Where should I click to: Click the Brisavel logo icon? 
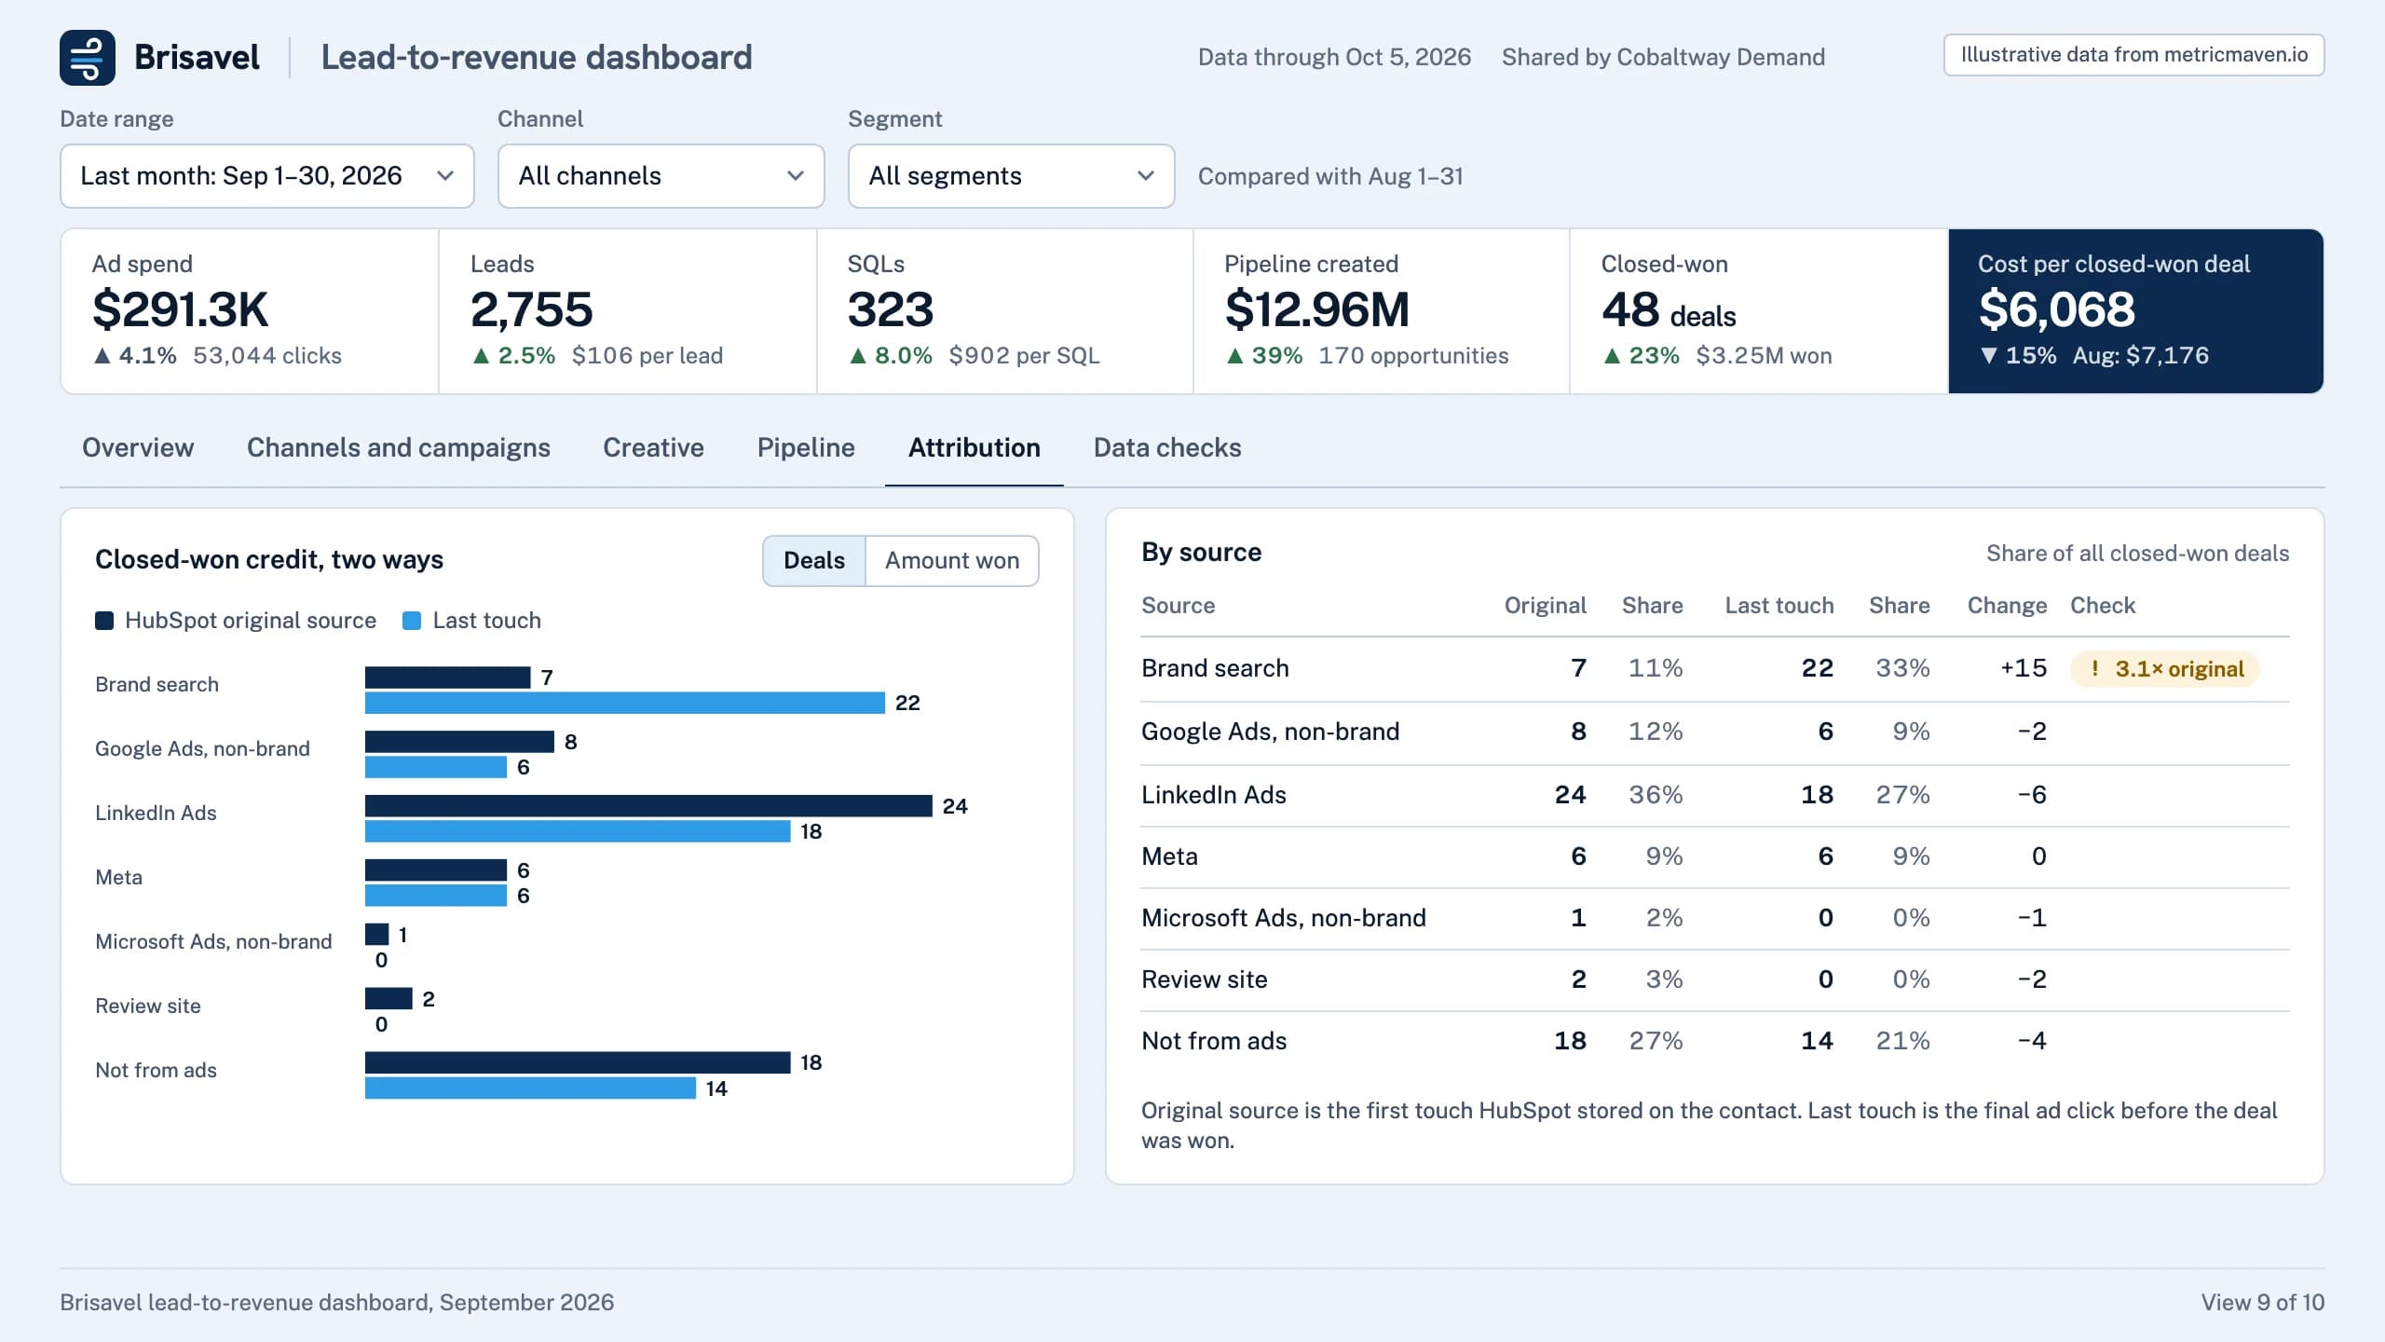(x=88, y=58)
